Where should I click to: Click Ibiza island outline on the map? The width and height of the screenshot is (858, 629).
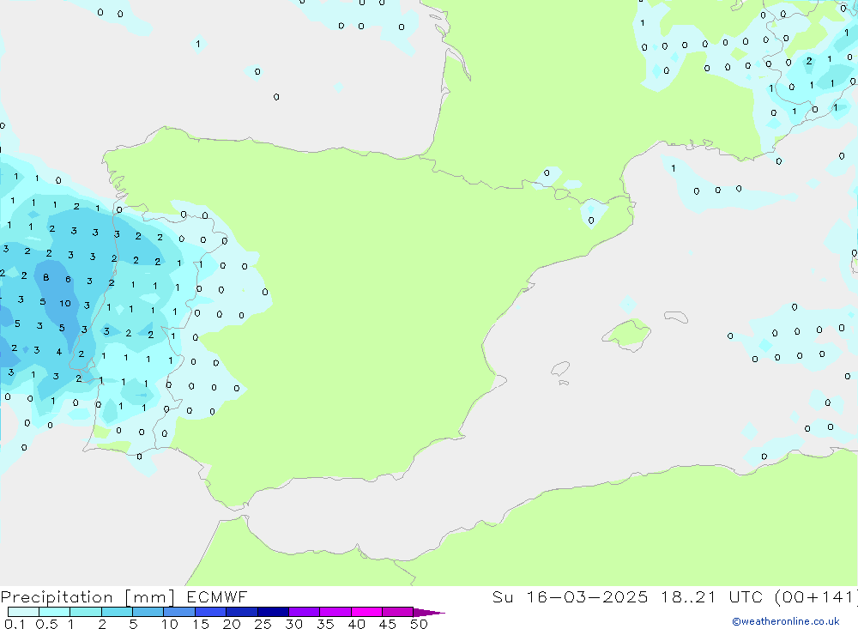tap(560, 368)
